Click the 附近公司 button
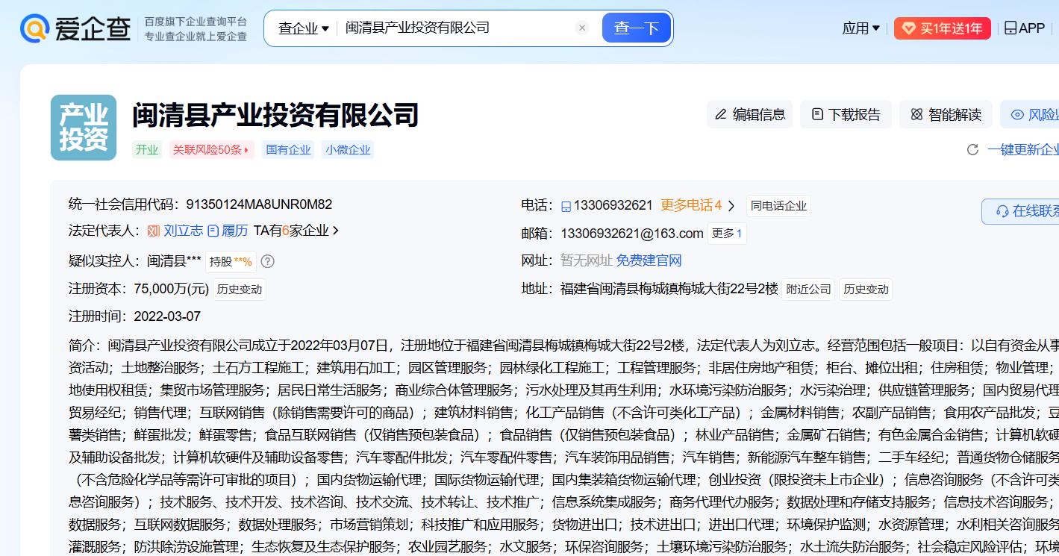This screenshot has height=556, width=1059. point(808,289)
